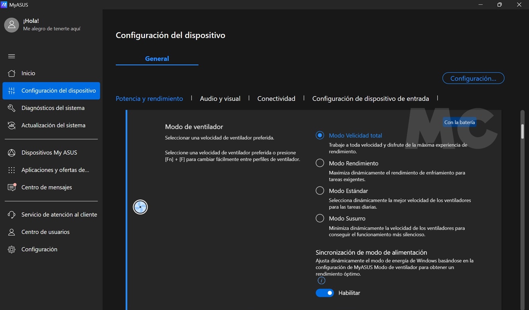Select Modo Estándar fan option
Screen dimensions: 529x310
pyautogui.click(x=320, y=191)
